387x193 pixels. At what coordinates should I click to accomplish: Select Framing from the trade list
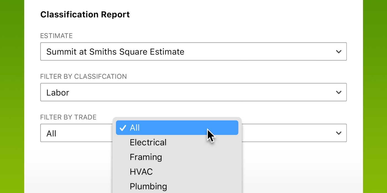click(x=177, y=157)
